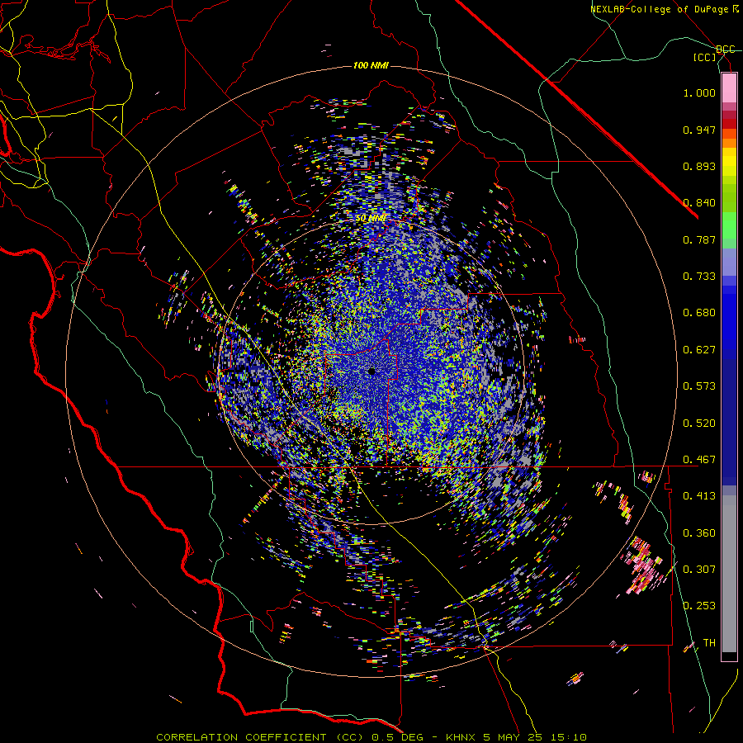The image size is (743, 743).
Task: Click the 0.413 color scale value
Action: pos(699,496)
